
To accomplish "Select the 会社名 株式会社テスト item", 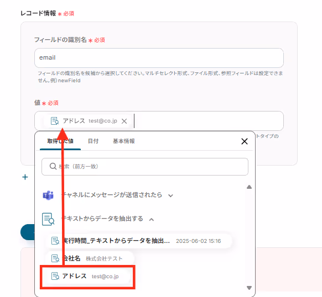I will pos(90,258).
